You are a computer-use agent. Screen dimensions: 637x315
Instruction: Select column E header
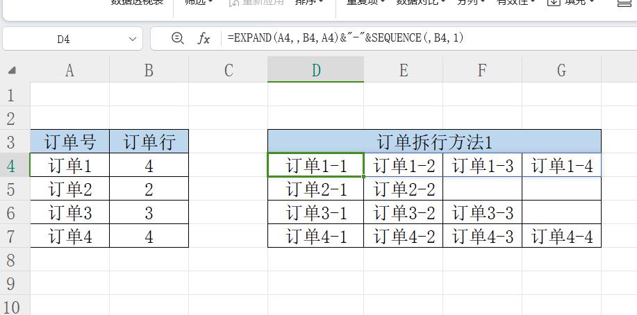pyautogui.click(x=404, y=70)
